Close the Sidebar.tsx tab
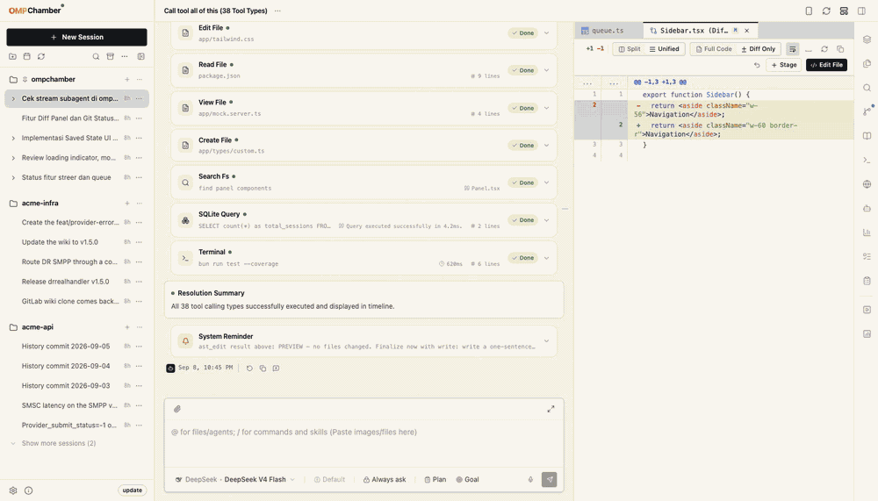Screen dimensions: 878x501 click(x=747, y=31)
